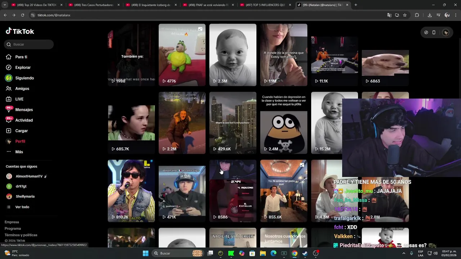
Task: Switch to FNAF se está volviendo tab
Action: pos(208,5)
